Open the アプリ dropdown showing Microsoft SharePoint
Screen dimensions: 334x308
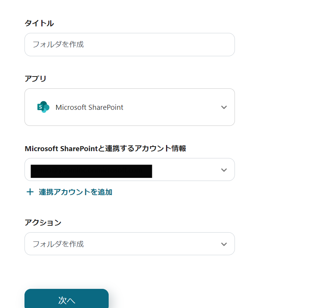(x=129, y=107)
